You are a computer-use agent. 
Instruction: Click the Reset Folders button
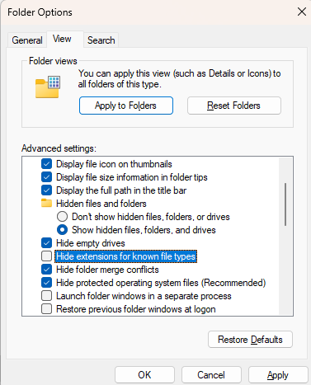234,106
